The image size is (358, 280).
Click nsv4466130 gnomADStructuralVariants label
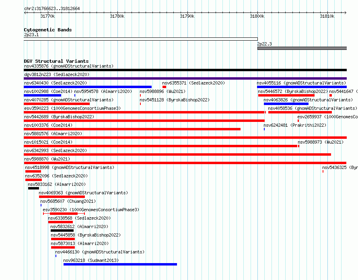(x=100, y=252)
